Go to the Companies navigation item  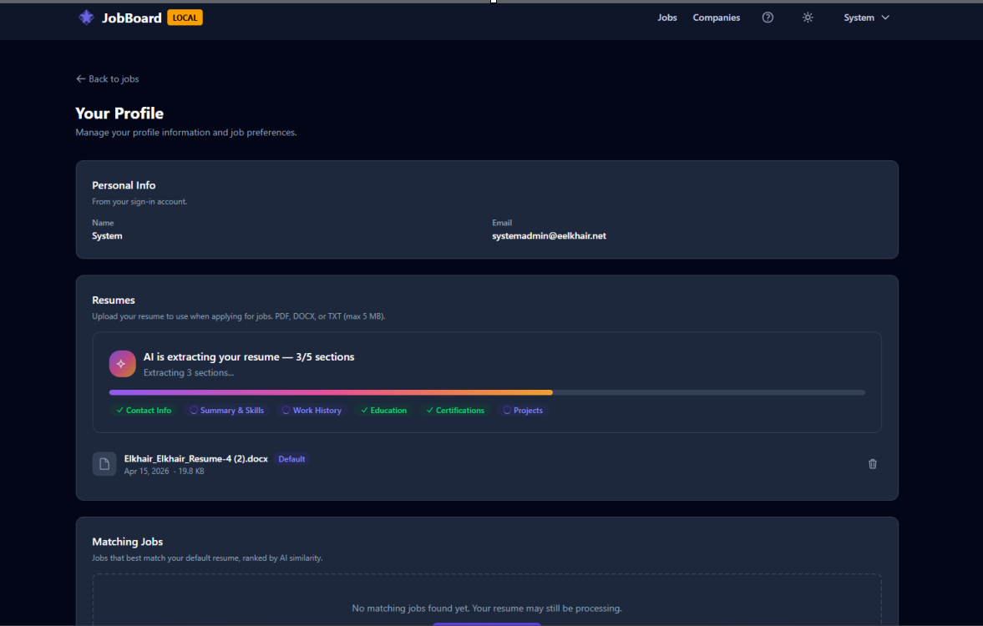(716, 18)
